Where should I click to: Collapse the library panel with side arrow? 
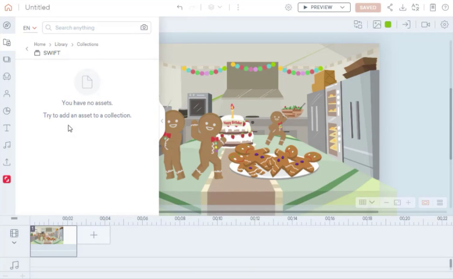(162, 121)
